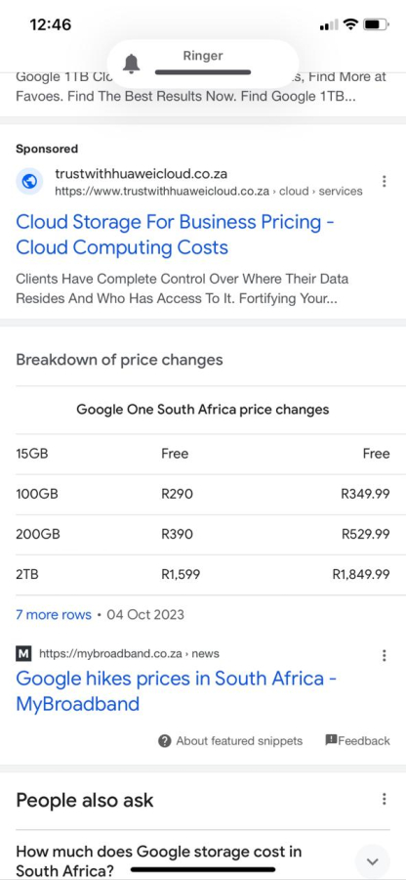Click the Ringer volume slider bar
Image resolution: width=406 pixels, height=880 pixels.
click(x=203, y=71)
